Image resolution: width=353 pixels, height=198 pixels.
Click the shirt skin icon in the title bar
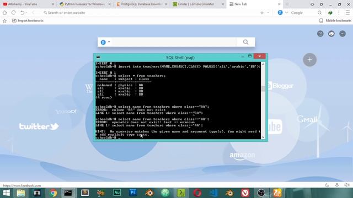coord(321,4)
